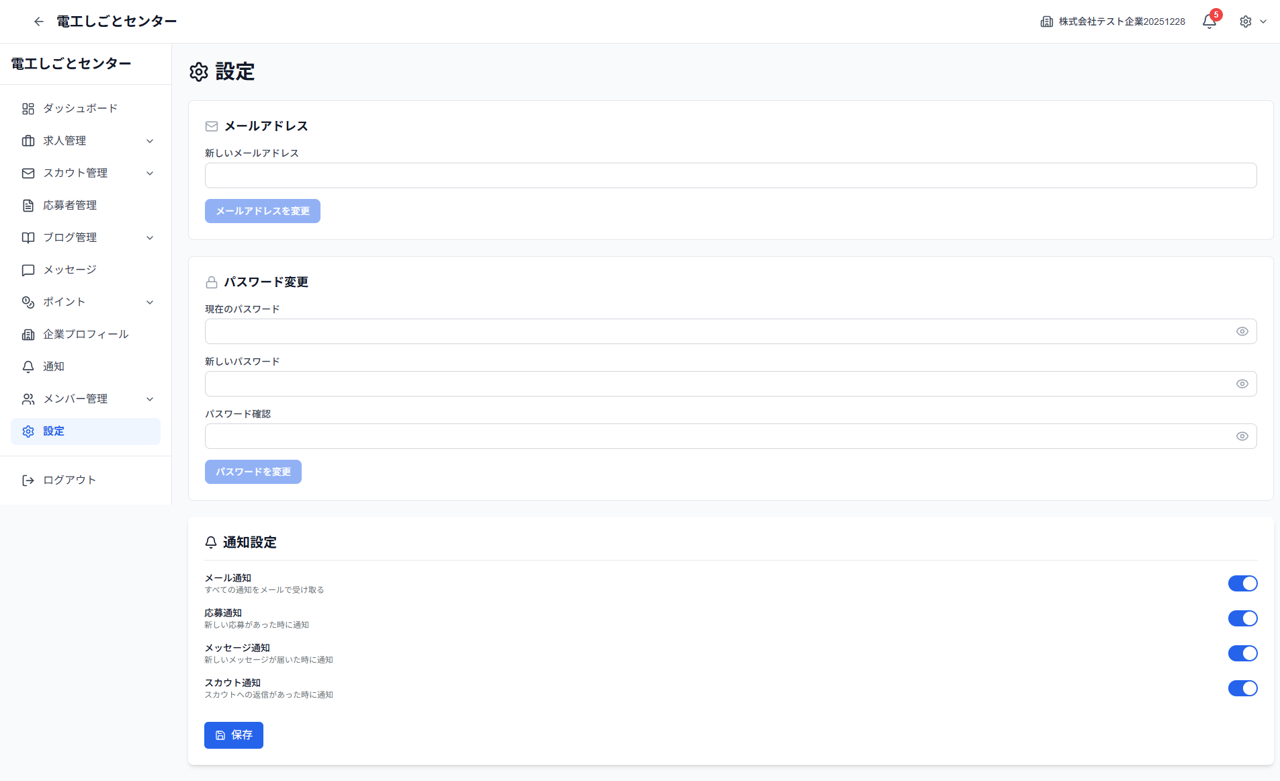Expand the 求人管理 submenu chevron
The width and height of the screenshot is (1280, 781).
pos(150,140)
